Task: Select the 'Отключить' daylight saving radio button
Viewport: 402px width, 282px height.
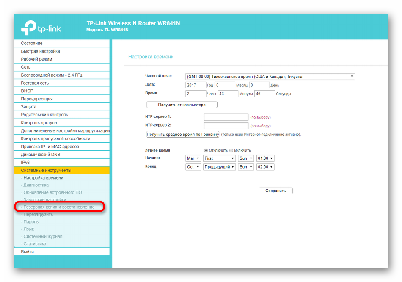Action: (x=206, y=150)
